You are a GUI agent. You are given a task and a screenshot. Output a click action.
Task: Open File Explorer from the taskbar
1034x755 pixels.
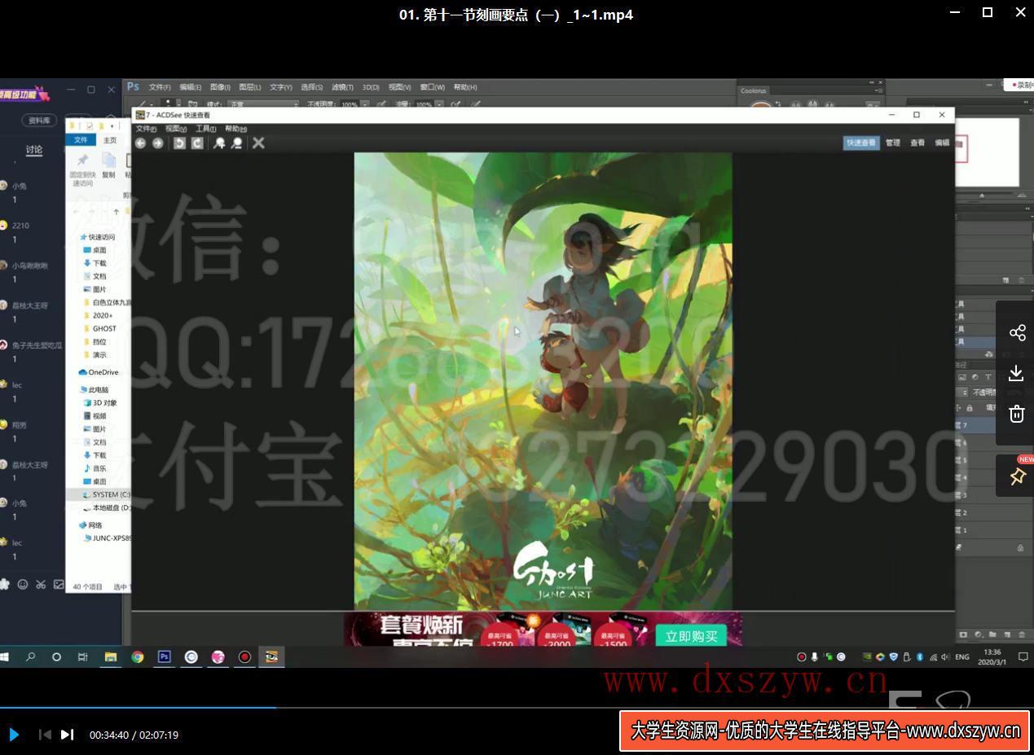click(111, 656)
